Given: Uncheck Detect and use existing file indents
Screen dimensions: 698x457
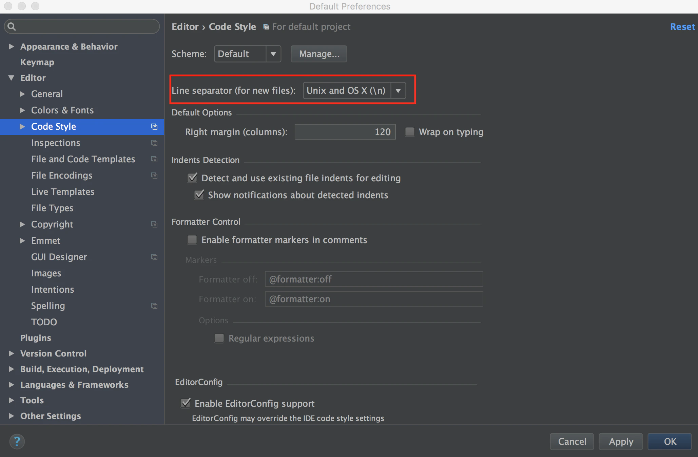Looking at the screenshot, I should tap(192, 178).
